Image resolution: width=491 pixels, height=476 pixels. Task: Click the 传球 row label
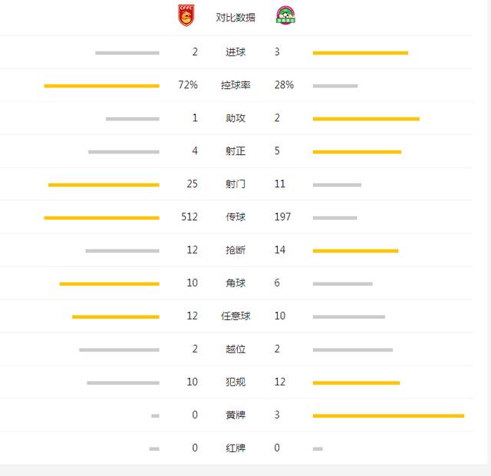236,217
